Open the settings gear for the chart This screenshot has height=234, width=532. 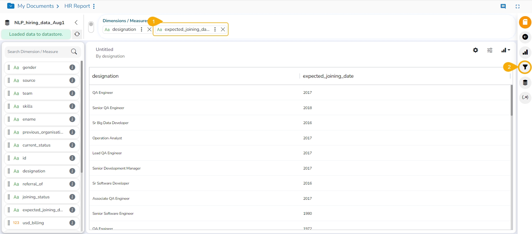click(476, 50)
